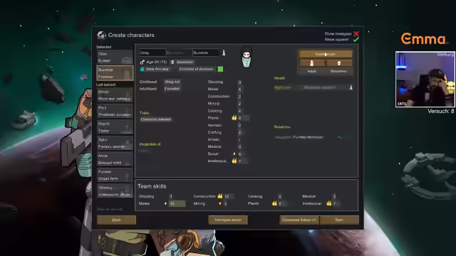Click the Medical skill row in pawn skills
Image resolution: width=456 pixels, height=256 pixels.
tap(228, 146)
